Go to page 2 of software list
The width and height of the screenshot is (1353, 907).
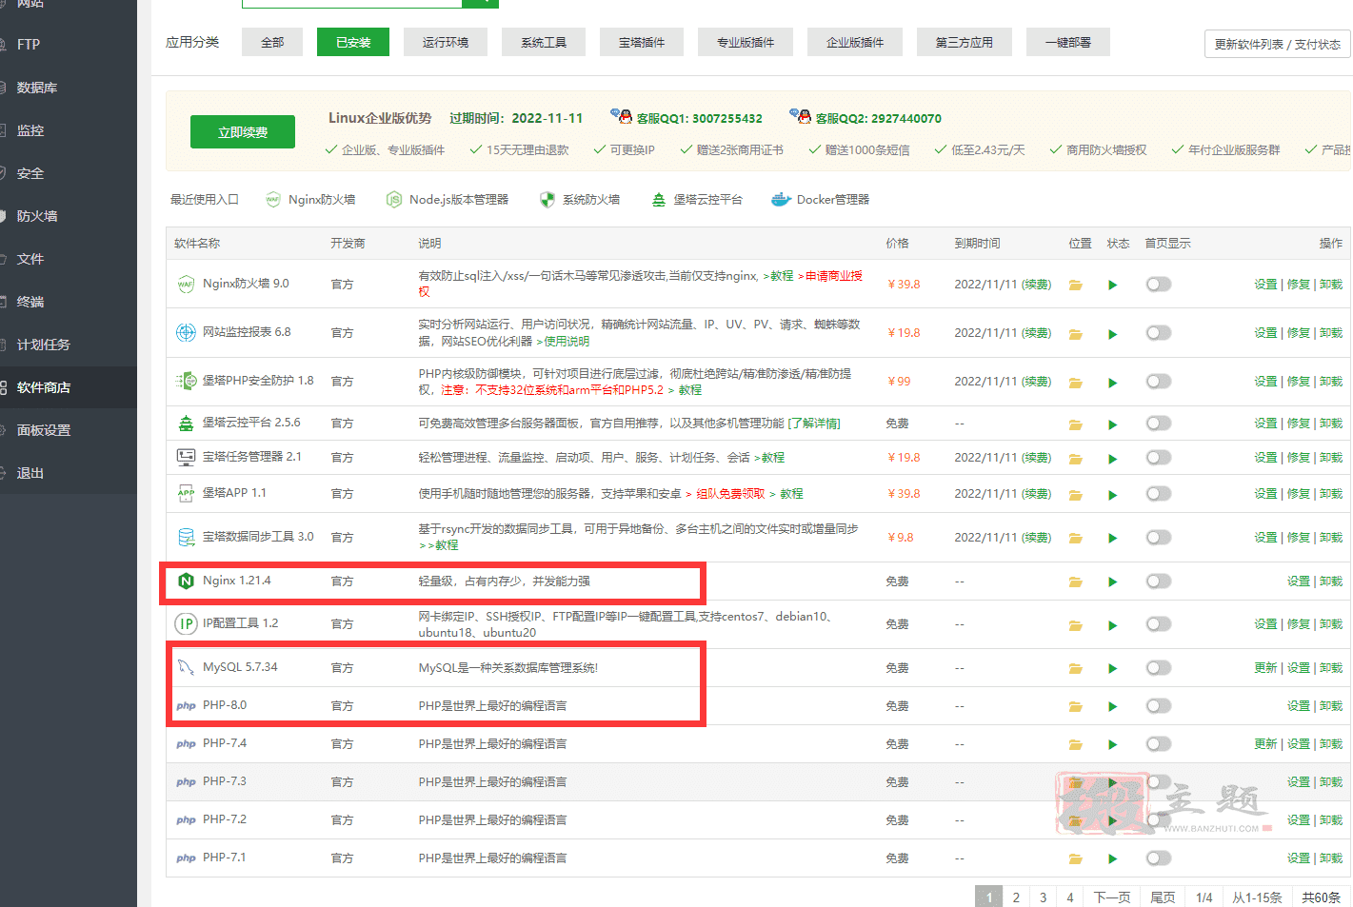click(1016, 897)
